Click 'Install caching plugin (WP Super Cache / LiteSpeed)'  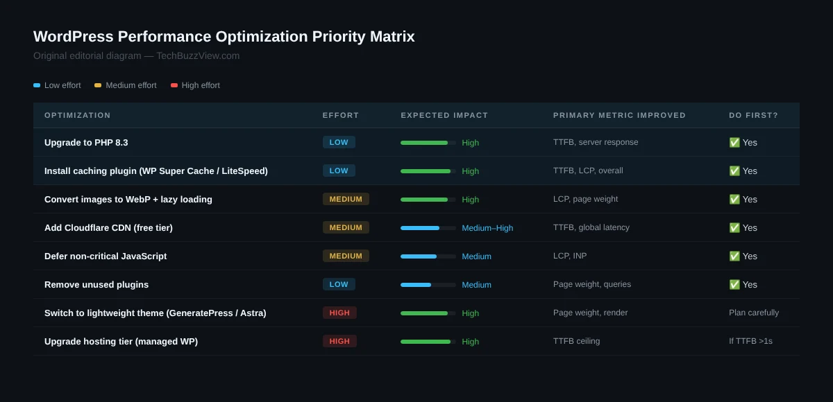click(156, 171)
